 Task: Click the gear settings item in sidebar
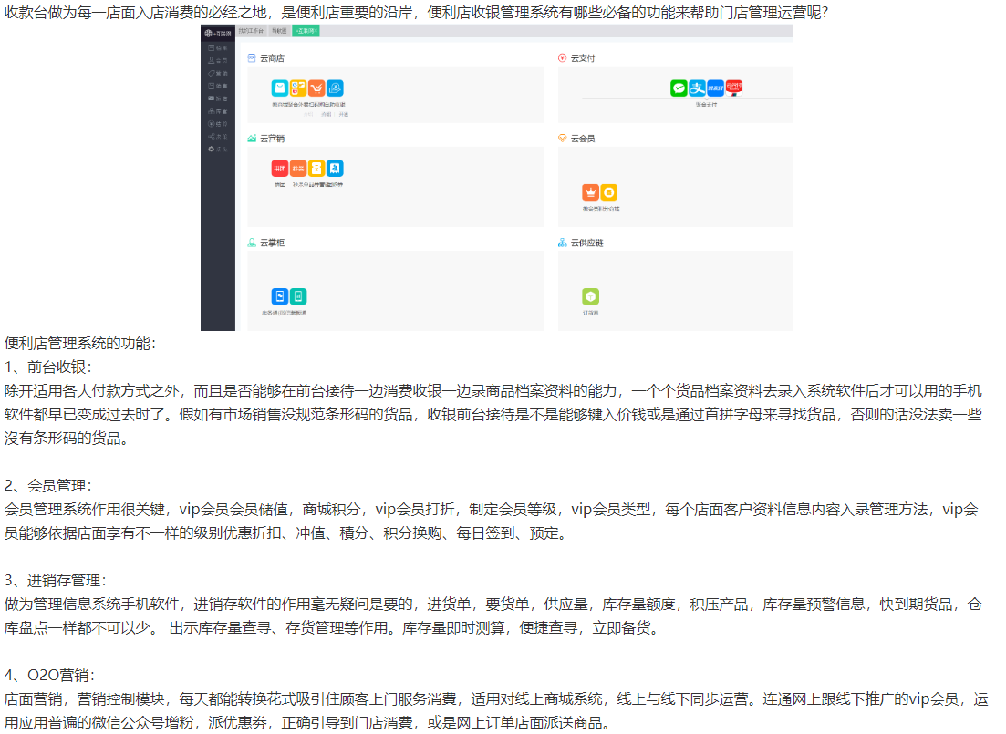217,149
